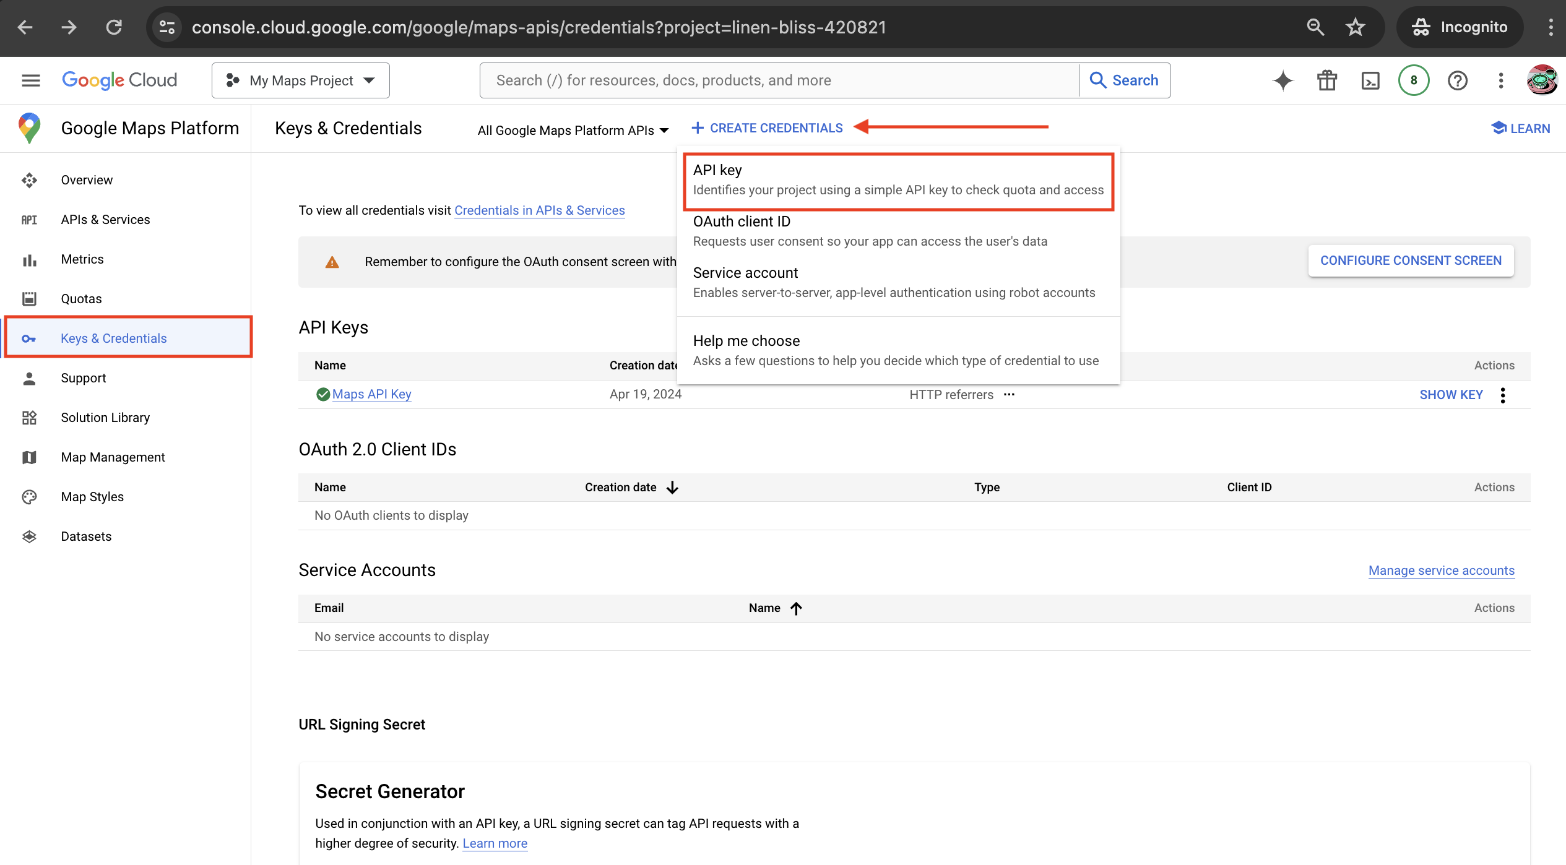Click the Gemini sparkle icon
Image resolution: width=1566 pixels, height=865 pixels.
[1283, 80]
